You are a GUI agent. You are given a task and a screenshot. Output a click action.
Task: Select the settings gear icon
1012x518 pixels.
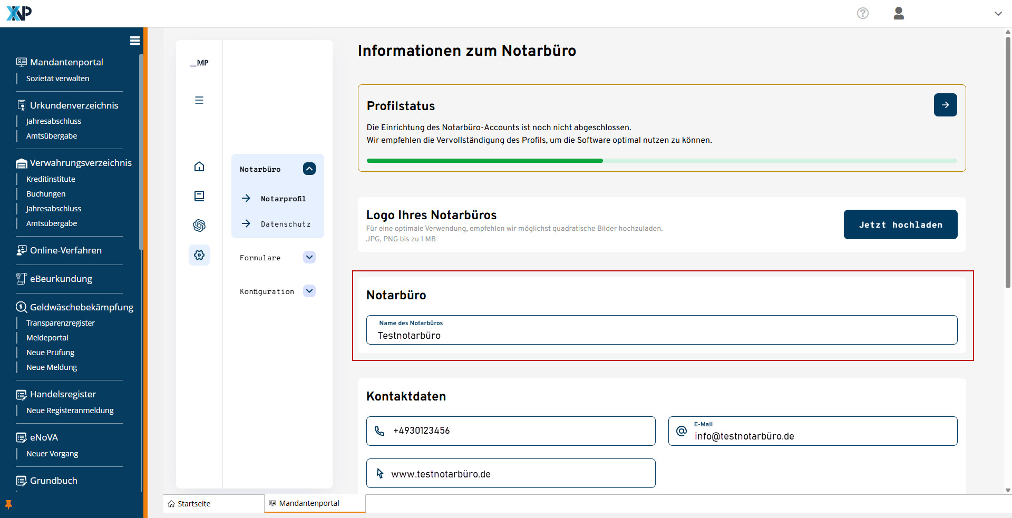coord(199,255)
